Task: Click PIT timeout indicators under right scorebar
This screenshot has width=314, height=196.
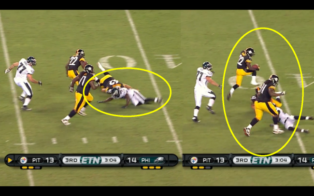Action: tap(201, 168)
